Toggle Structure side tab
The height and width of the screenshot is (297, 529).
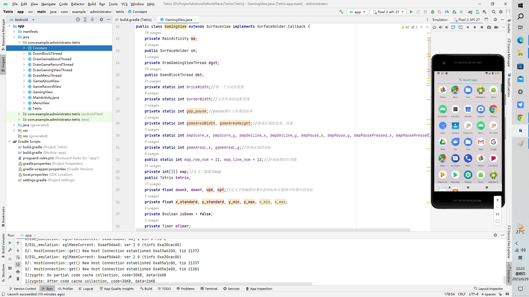(x=3, y=273)
